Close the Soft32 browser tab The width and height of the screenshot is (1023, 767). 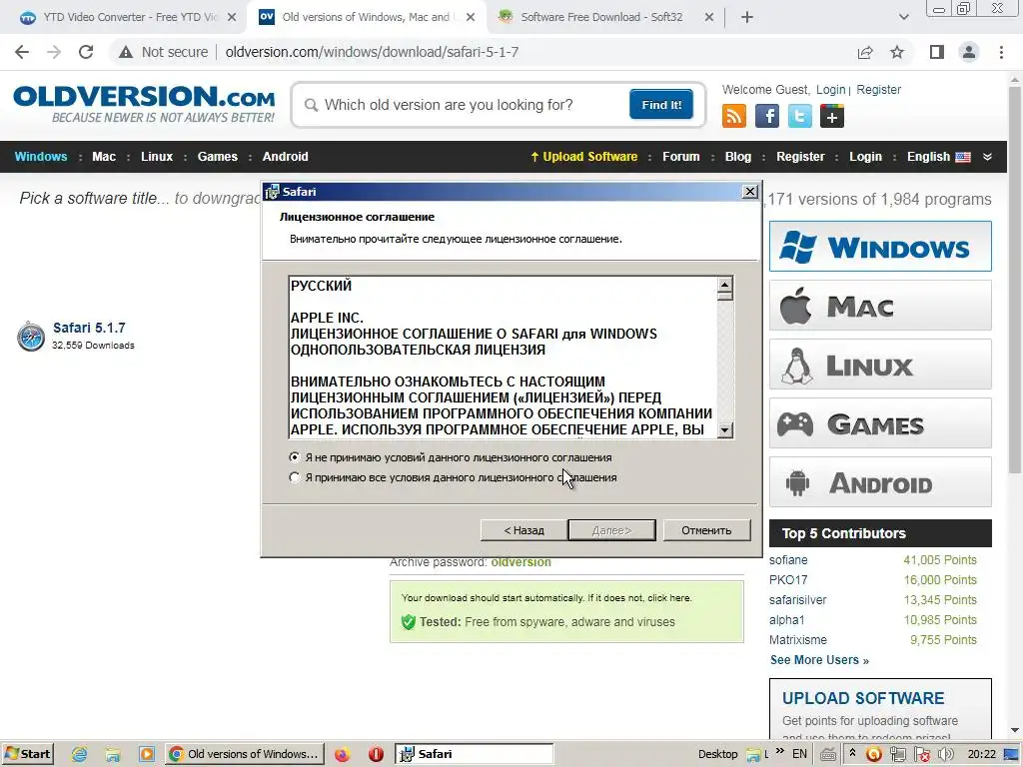(x=709, y=17)
